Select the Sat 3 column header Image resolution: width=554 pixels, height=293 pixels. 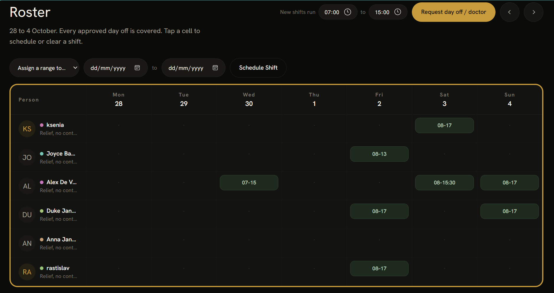point(444,99)
